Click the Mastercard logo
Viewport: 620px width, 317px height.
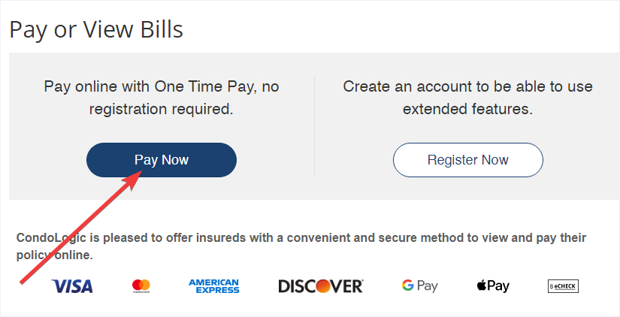click(x=141, y=285)
